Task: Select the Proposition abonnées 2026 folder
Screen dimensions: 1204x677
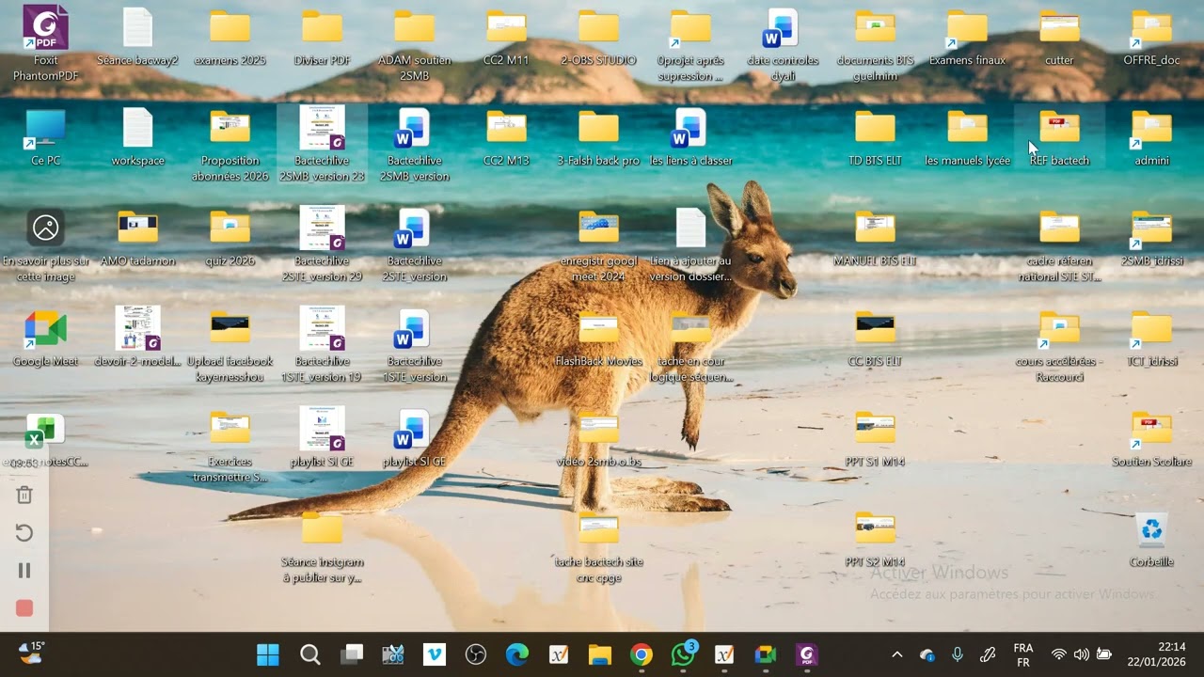Action: (230, 144)
